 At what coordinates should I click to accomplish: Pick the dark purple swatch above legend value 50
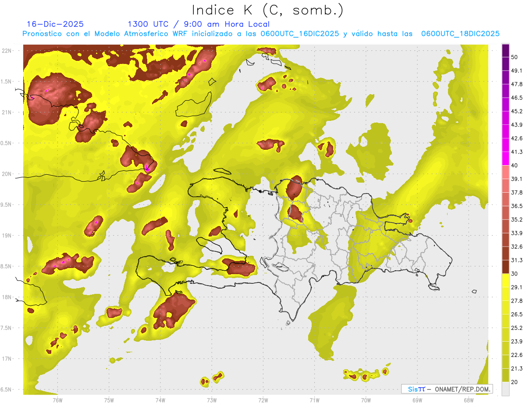pyautogui.click(x=505, y=50)
